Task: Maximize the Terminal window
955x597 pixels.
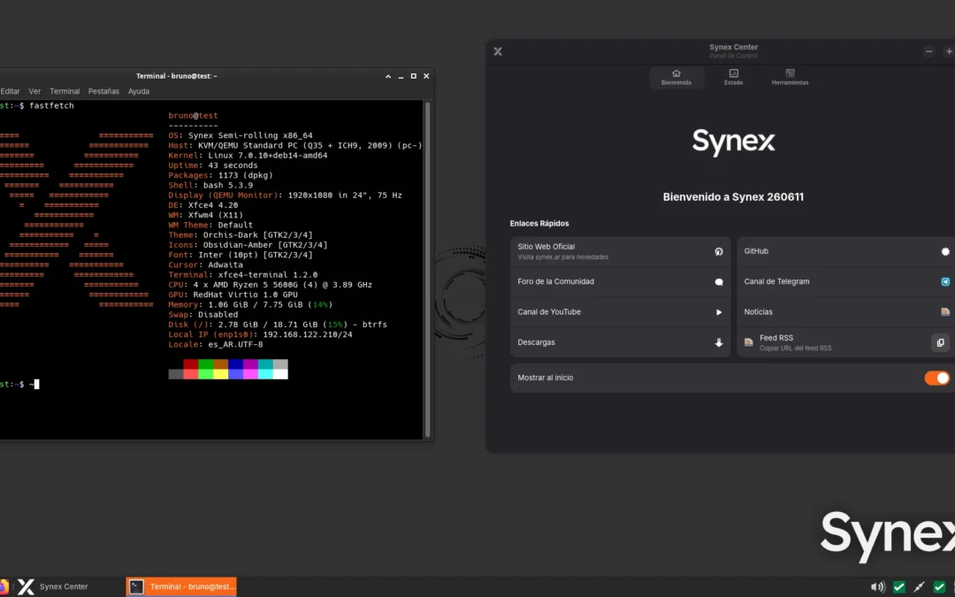Action: [x=414, y=76]
